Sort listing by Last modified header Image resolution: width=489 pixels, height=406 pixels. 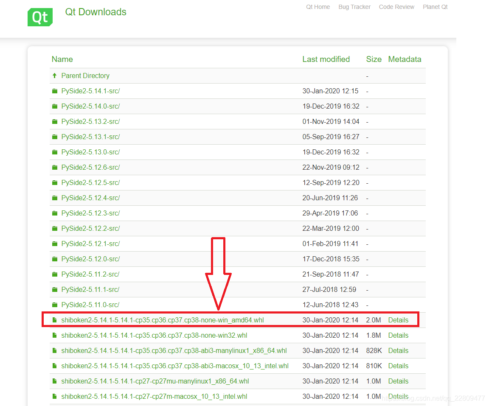point(326,59)
